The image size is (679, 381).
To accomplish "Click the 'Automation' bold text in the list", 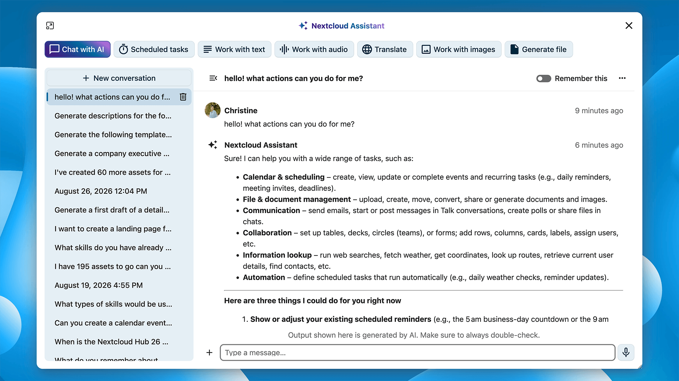I will coord(264,277).
